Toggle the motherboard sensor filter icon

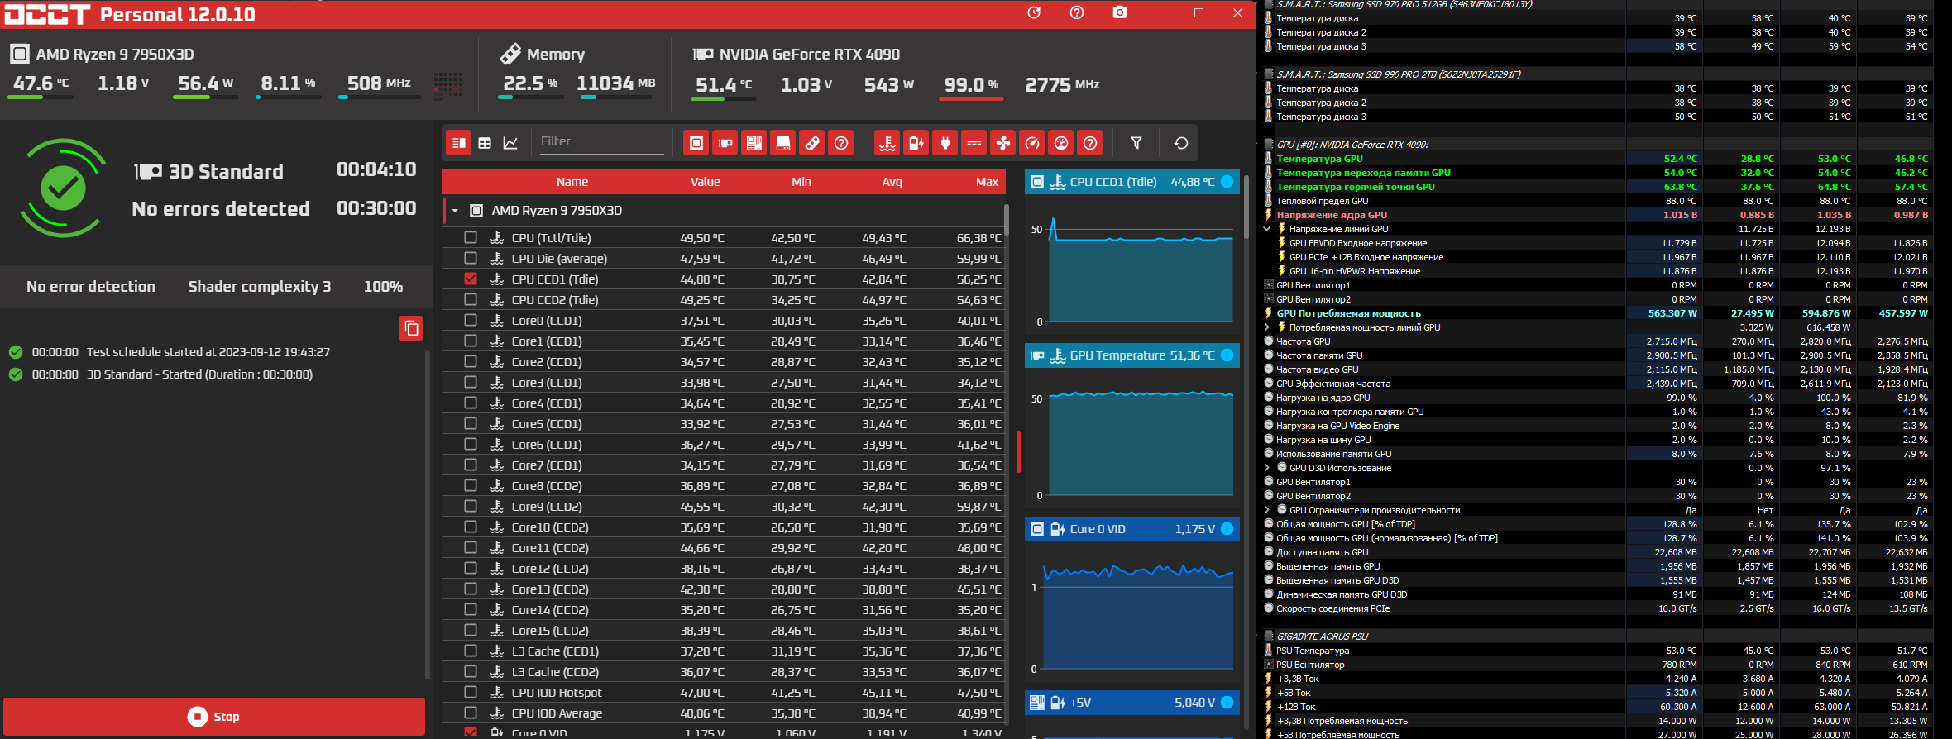click(x=754, y=143)
